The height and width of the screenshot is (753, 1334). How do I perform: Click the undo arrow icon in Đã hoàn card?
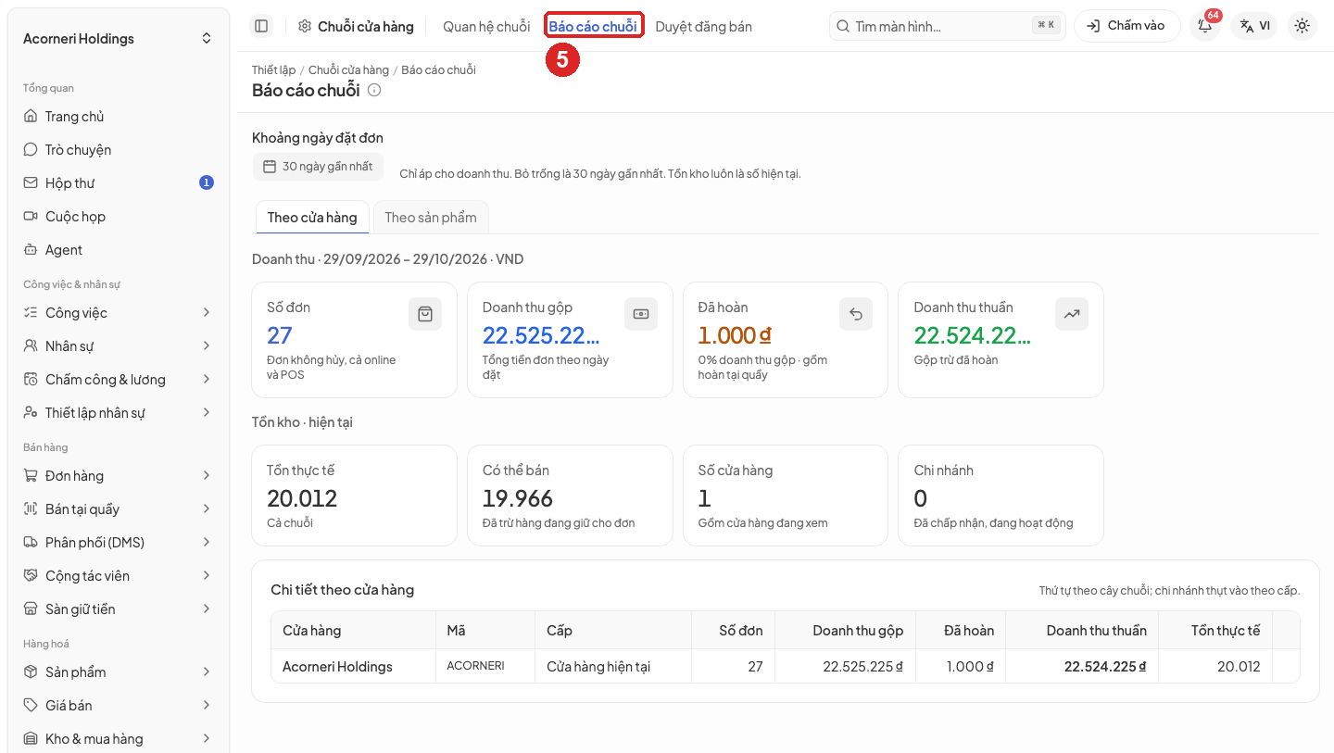pyautogui.click(x=856, y=314)
